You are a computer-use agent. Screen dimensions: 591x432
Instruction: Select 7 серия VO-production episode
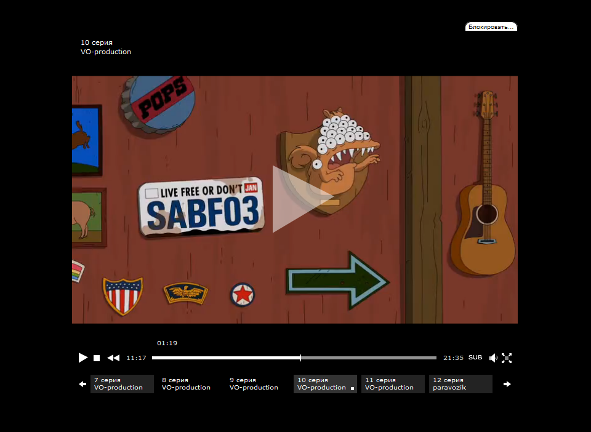pos(122,384)
